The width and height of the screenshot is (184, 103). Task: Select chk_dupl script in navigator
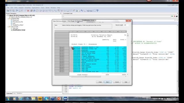15,28
